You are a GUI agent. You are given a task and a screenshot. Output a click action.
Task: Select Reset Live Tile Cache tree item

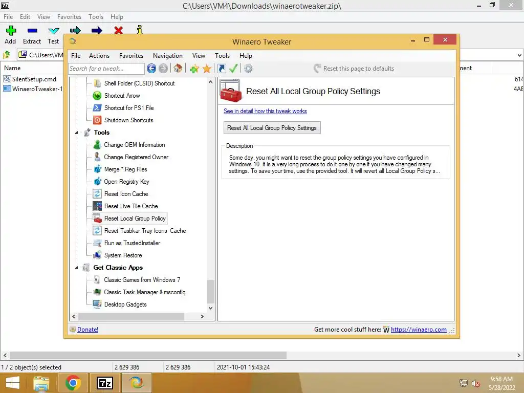131,206
